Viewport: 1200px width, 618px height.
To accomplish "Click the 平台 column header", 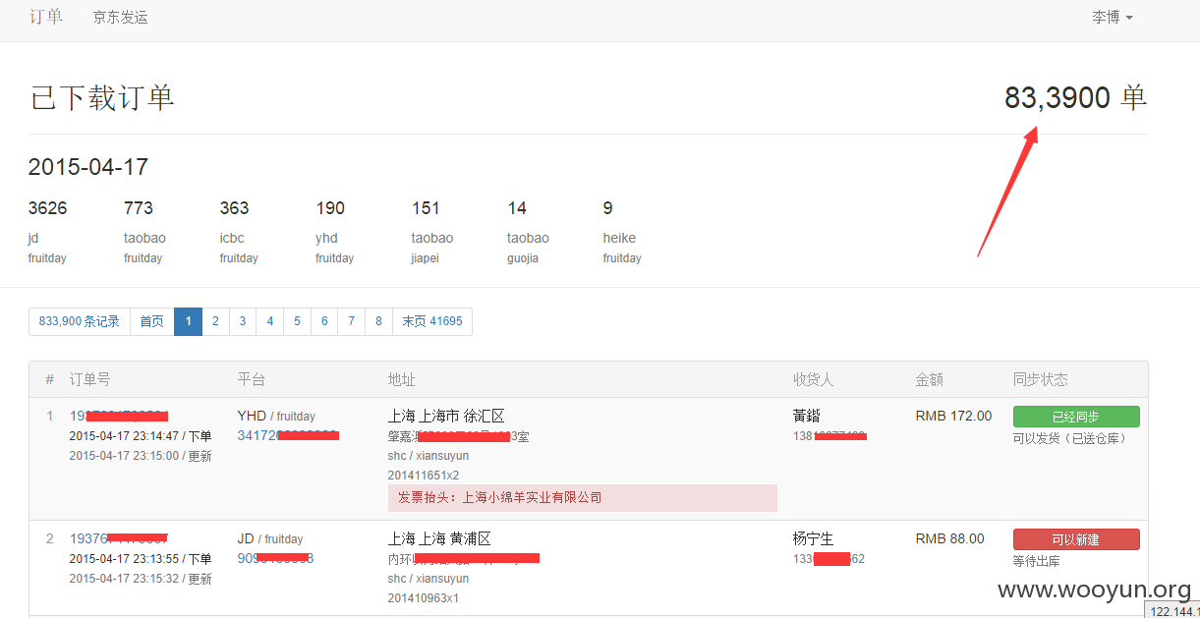I will [252, 379].
